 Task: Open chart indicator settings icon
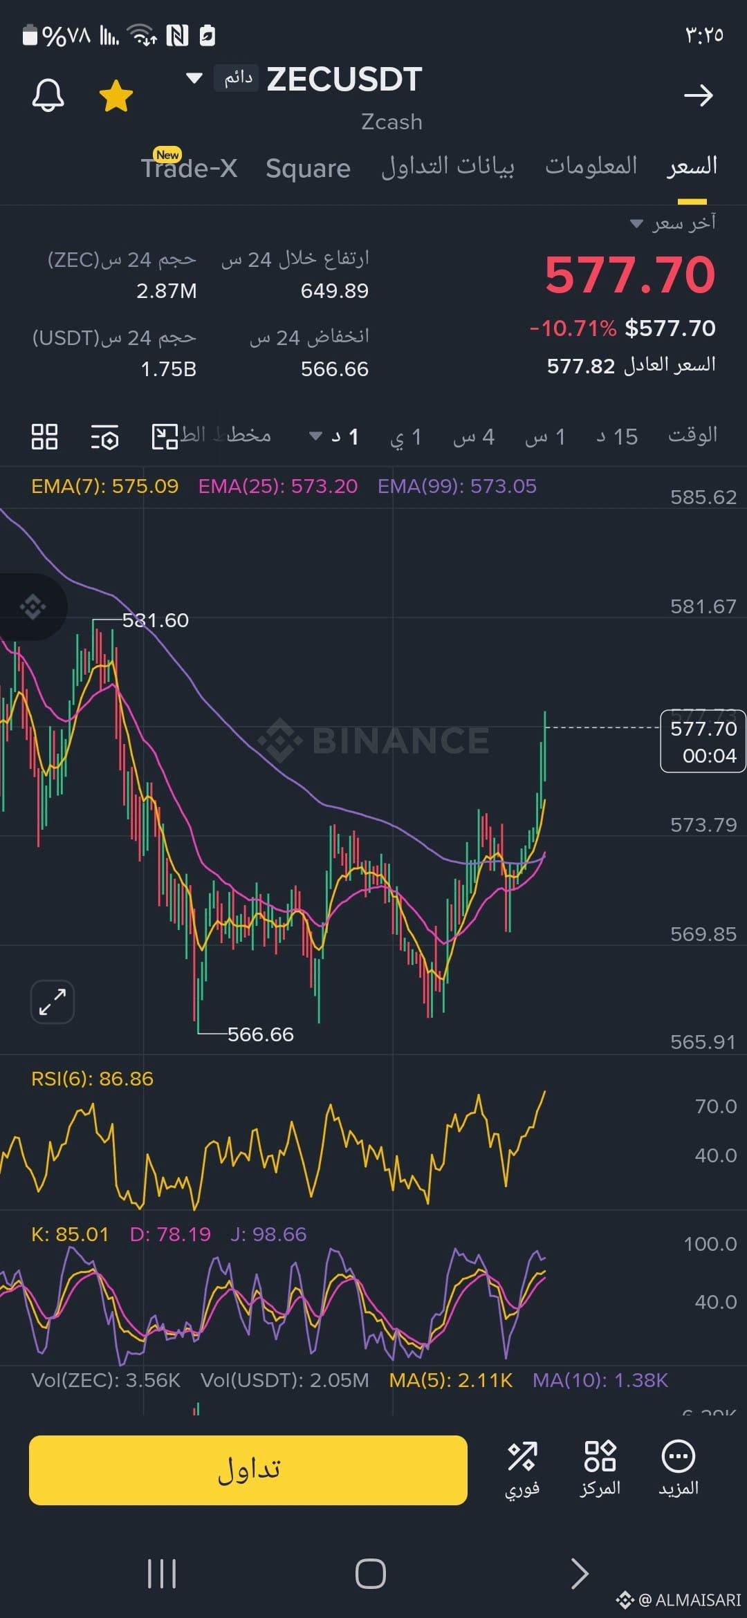click(104, 437)
